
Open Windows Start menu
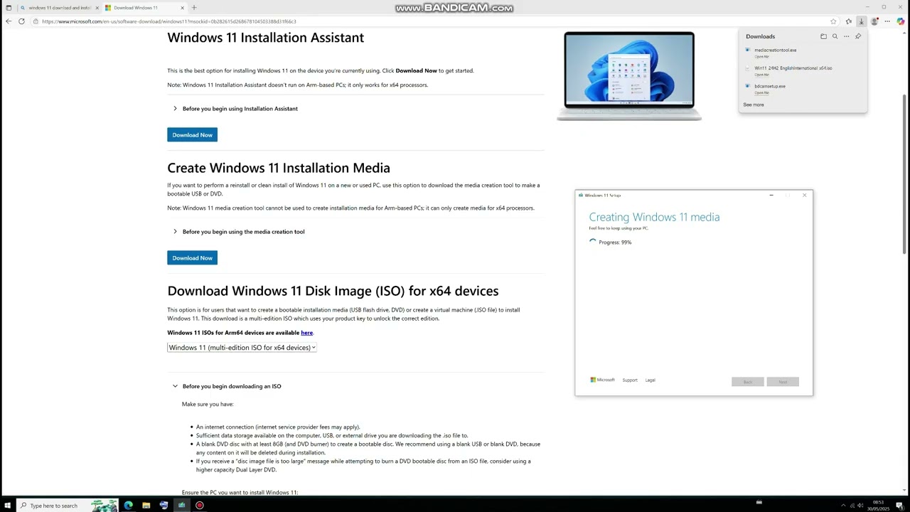tap(8, 506)
